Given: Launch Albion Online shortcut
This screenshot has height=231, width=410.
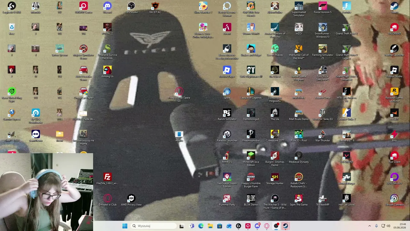Looking at the screenshot, I should pos(275,8).
